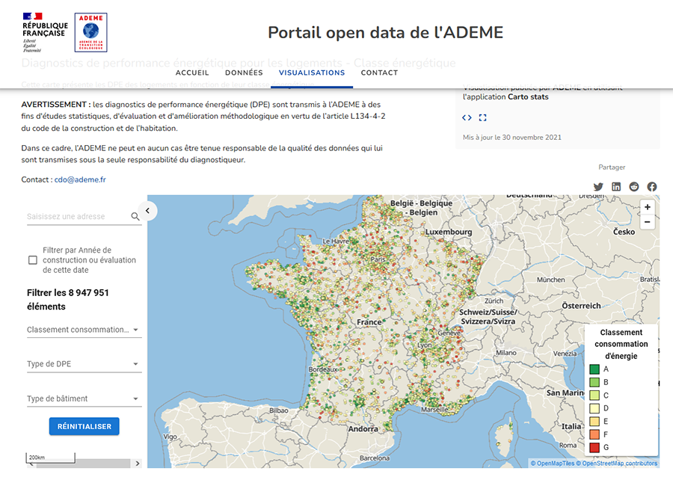Screen dimensions: 673x477
Task: Share the visualization on Reddit
Action: [633, 186]
